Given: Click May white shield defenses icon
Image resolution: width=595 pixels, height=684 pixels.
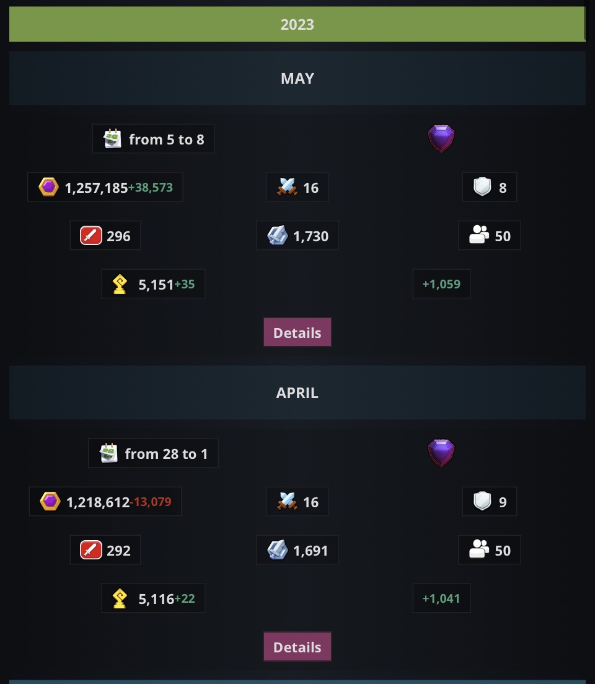Looking at the screenshot, I should [483, 187].
